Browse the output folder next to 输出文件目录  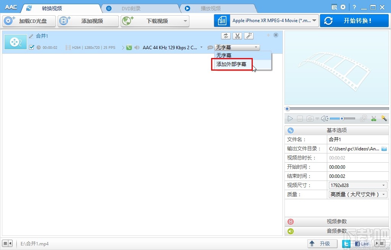tap(384, 148)
